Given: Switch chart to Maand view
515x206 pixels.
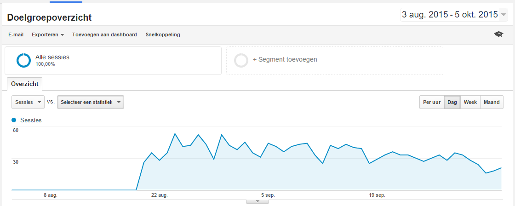Looking at the screenshot, I should [x=492, y=102].
